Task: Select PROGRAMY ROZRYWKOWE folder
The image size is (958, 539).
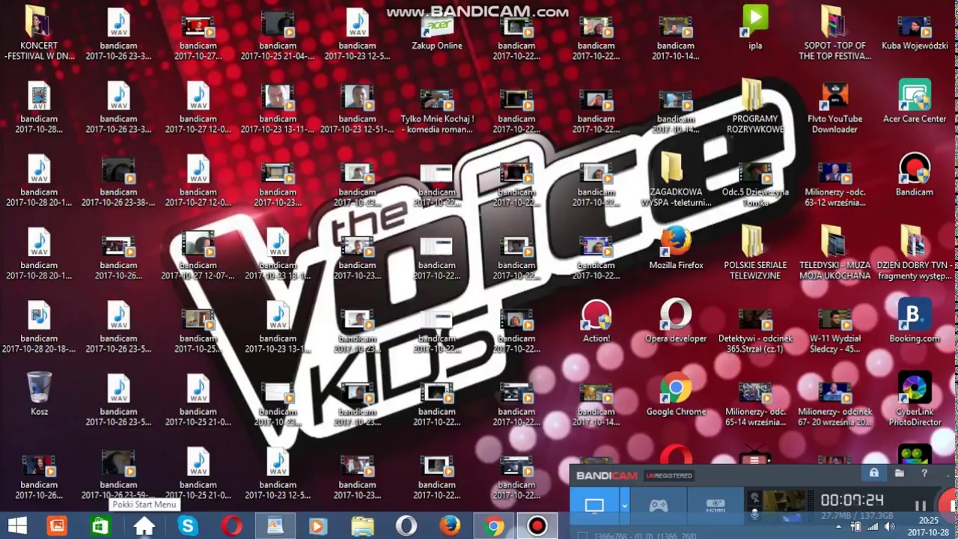Action: [x=755, y=107]
